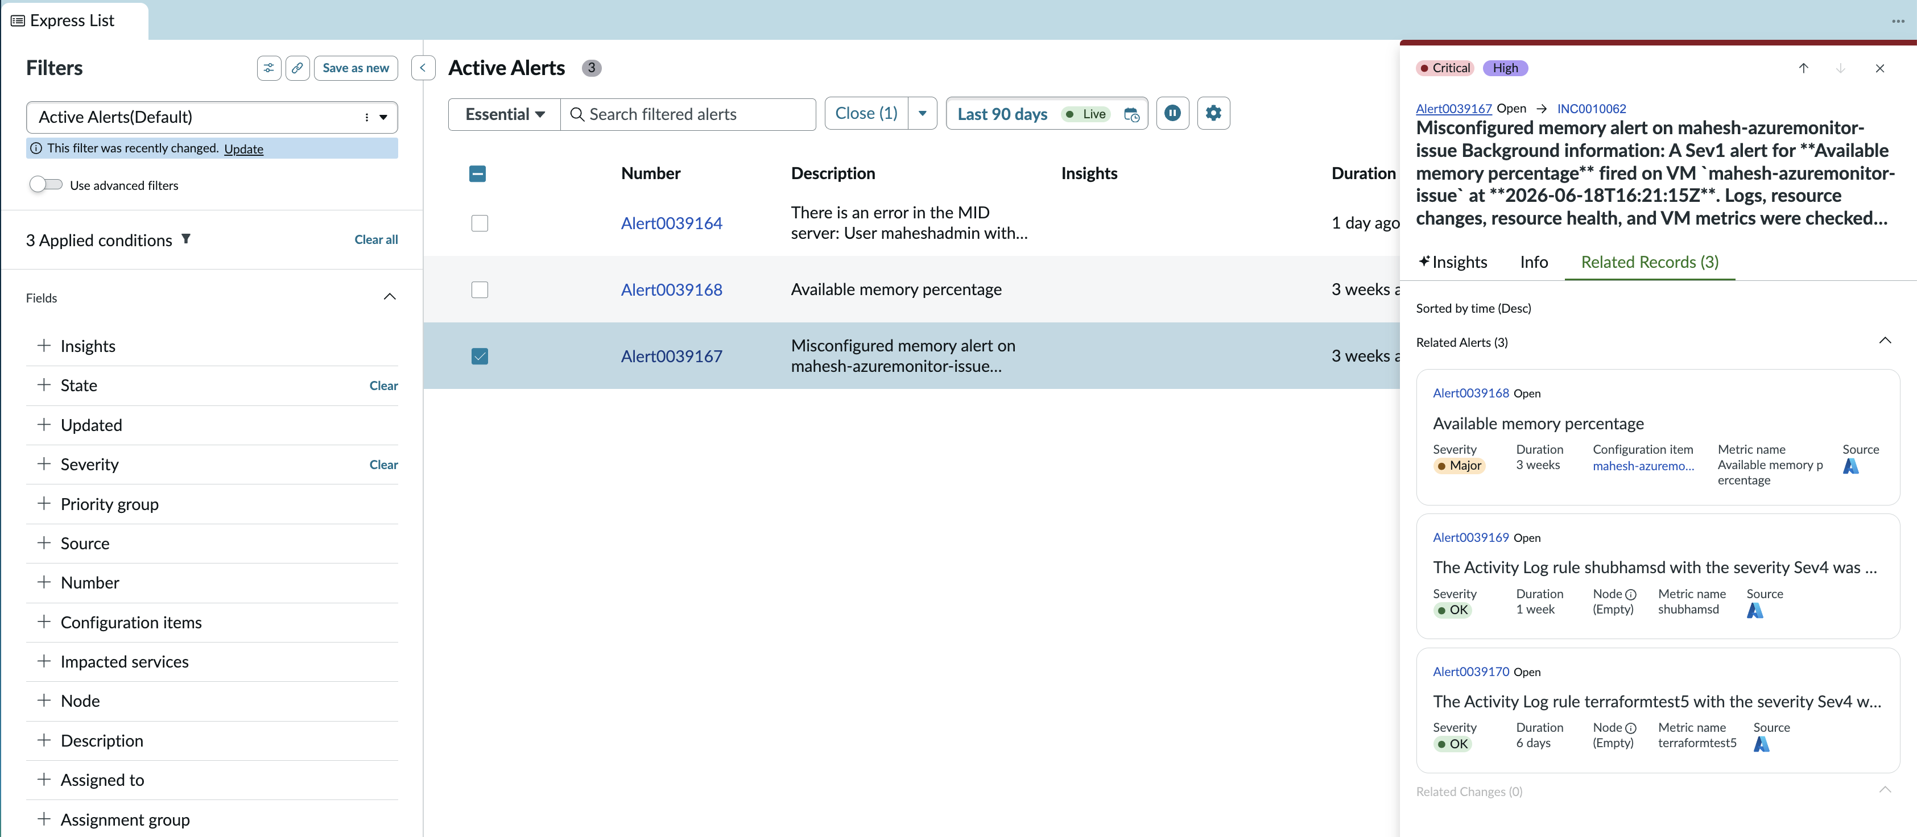Open the Essential view dropdown
The width and height of the screenshot is (1917, 837).
coord(505,114)
